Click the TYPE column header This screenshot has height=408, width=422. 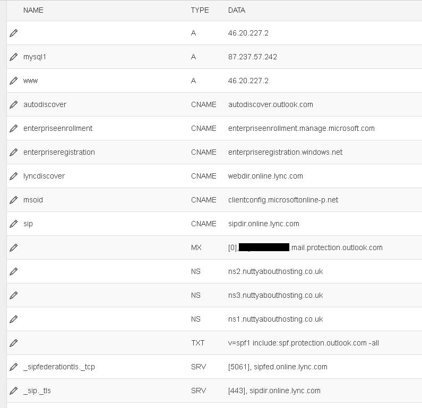click(x=200, y=10)
